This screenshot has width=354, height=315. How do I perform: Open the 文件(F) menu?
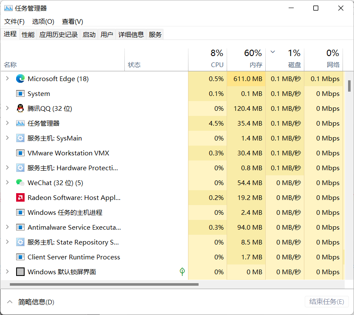point(14,22)
